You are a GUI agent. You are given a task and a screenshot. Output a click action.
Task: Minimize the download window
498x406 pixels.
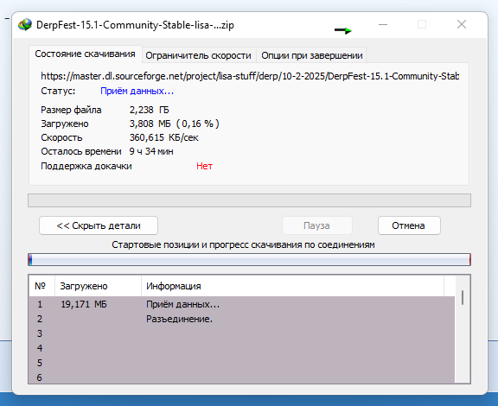pos(383,24)
